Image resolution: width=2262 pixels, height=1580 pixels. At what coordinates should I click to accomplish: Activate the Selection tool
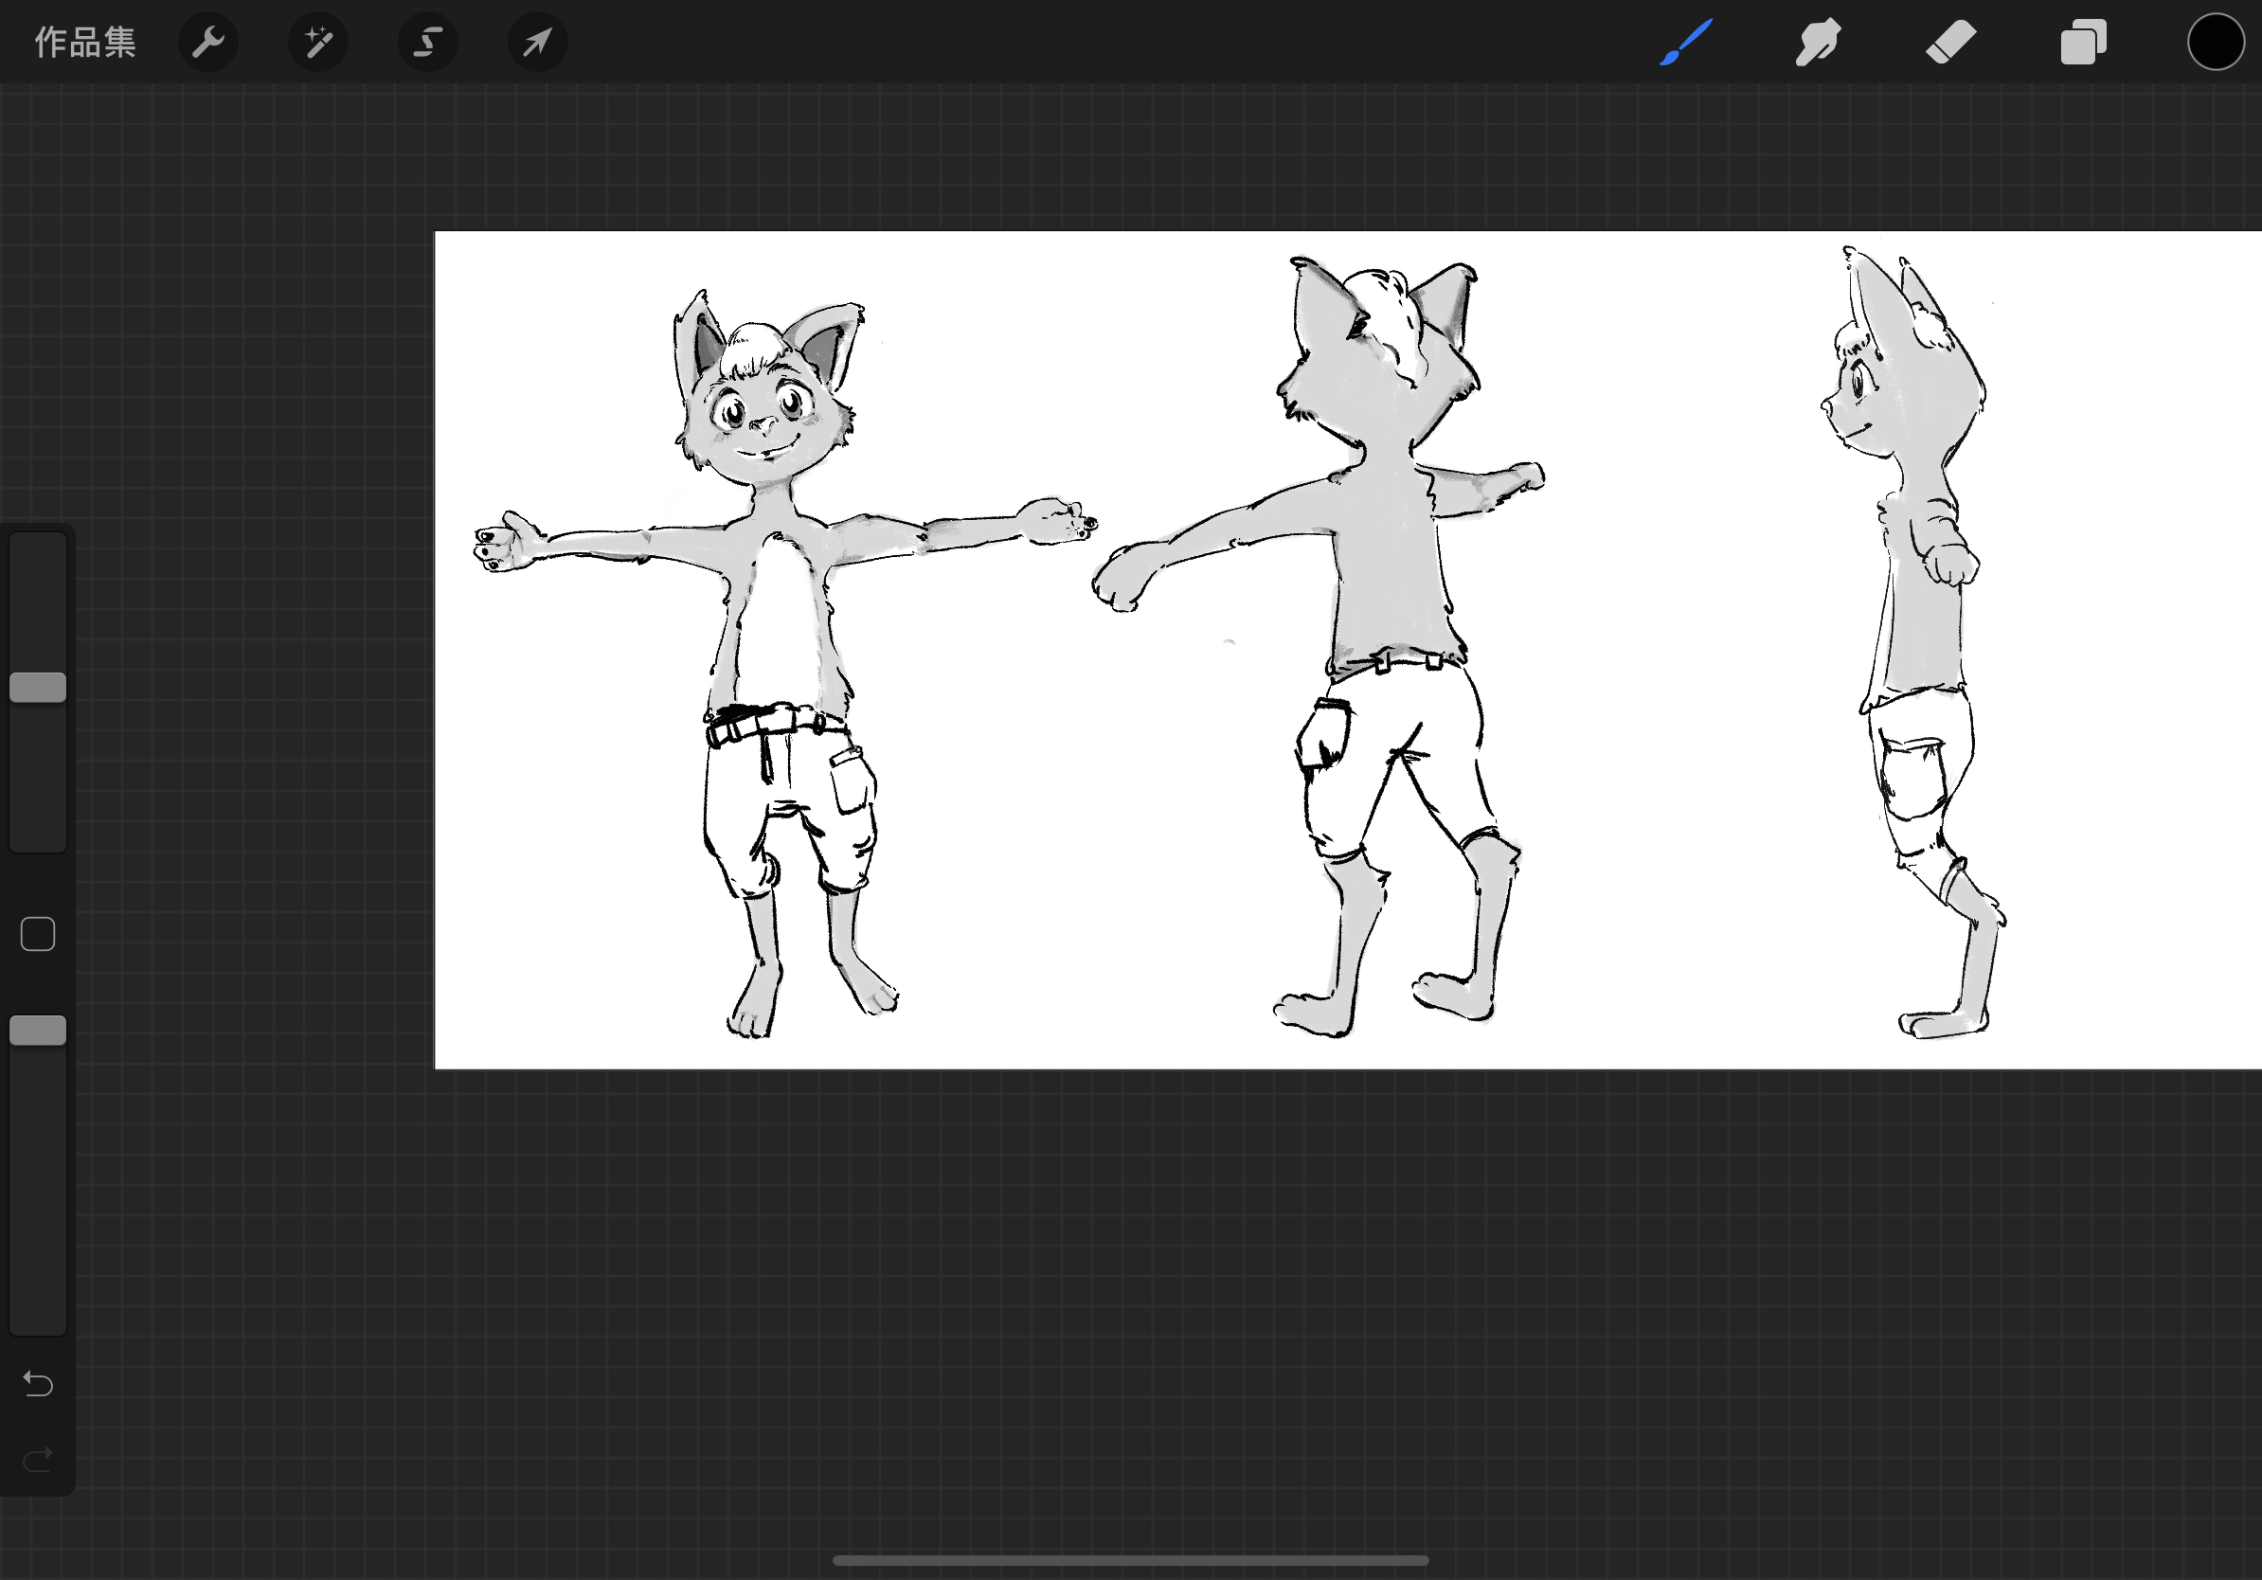click(x=427, y=43)
